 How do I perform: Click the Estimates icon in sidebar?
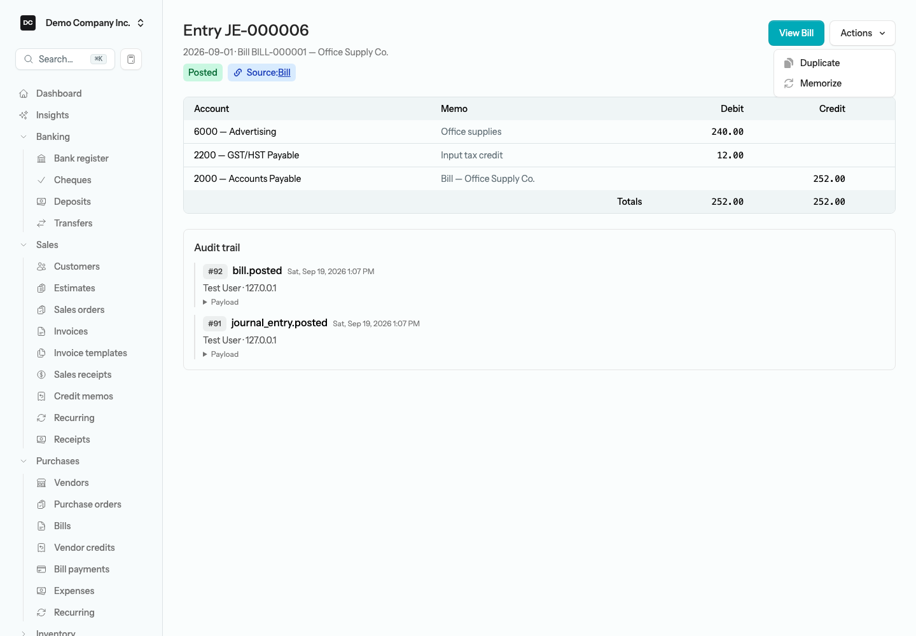tap(41, 288)
